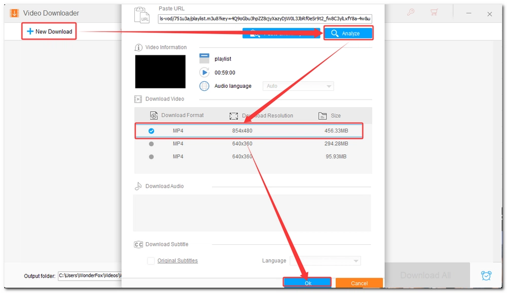Click the Download Audio music note icon
Viewport: 507px width, 293px height.
[138, 186]
